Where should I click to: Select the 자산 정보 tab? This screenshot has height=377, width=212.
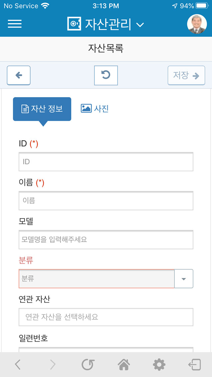click(x=42, y=109)
